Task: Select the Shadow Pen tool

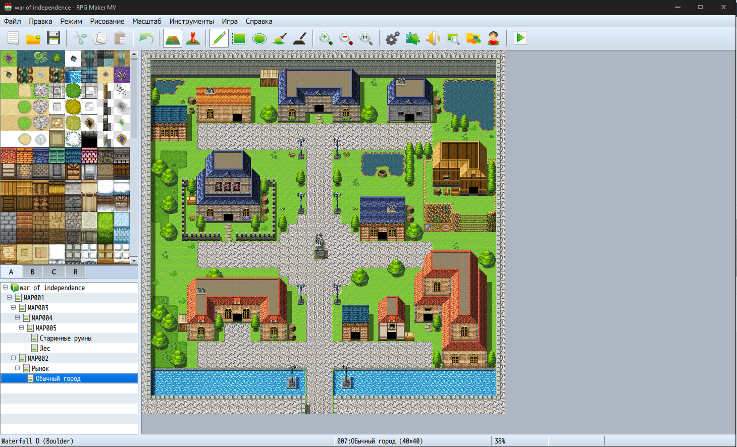Action: click(x=300, y=38)
